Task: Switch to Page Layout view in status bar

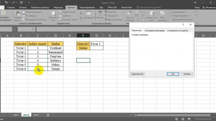Action: tap(183, 119)
